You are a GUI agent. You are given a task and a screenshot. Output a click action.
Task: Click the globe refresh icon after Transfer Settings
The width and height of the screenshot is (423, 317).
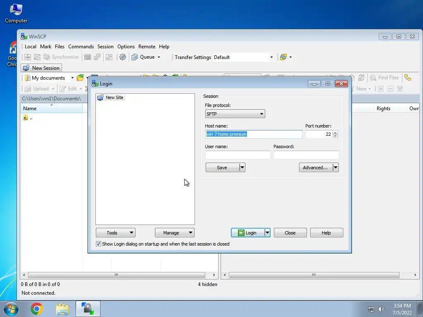pos(283,57)
